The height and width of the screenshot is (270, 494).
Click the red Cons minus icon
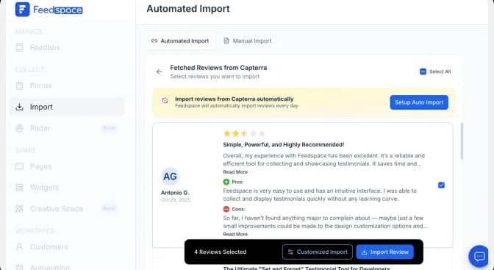[226, 209]
